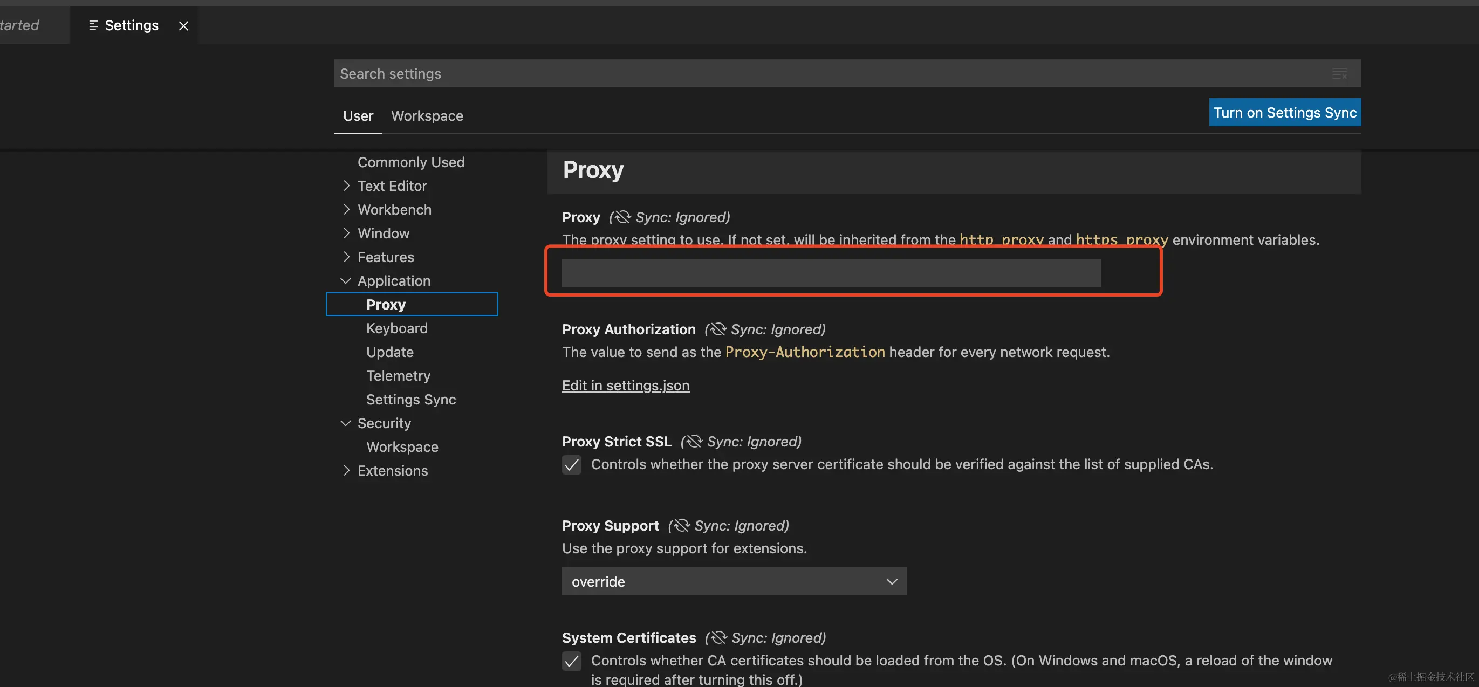Viewport: 1479px width, 687px height.
Task: Open Edit in settings.json link
Action: [x=625, y=386]
